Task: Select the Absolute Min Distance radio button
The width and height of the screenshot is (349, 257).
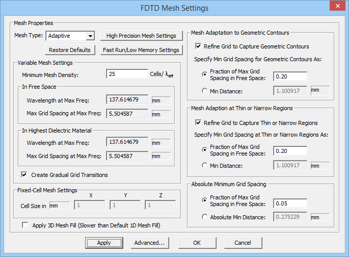Action: click(x=205, y=217)
